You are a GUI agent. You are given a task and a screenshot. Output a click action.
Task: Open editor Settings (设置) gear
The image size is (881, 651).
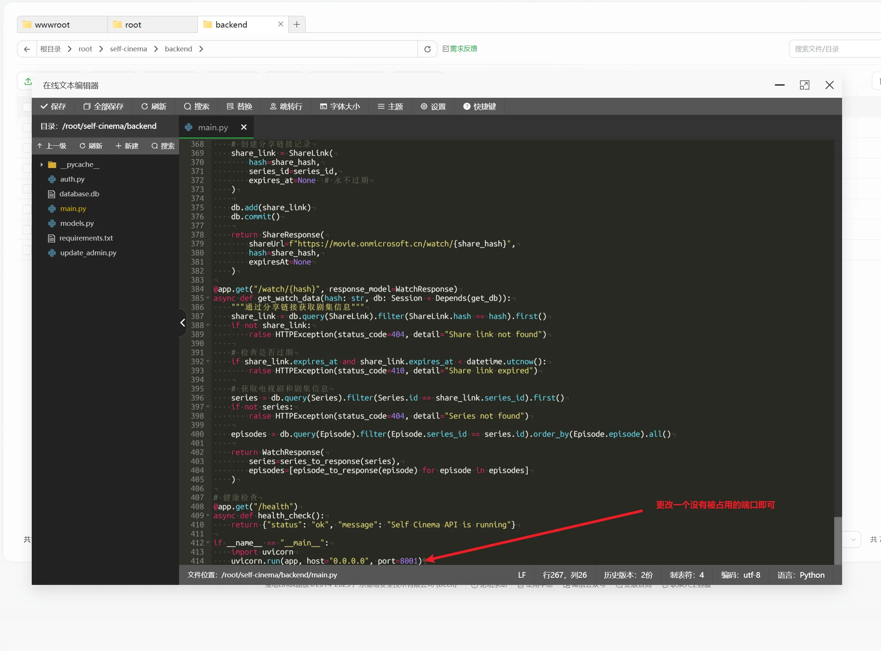tap(433, 106)
